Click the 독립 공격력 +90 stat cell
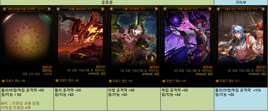268x111 pixels. [187, 99]
